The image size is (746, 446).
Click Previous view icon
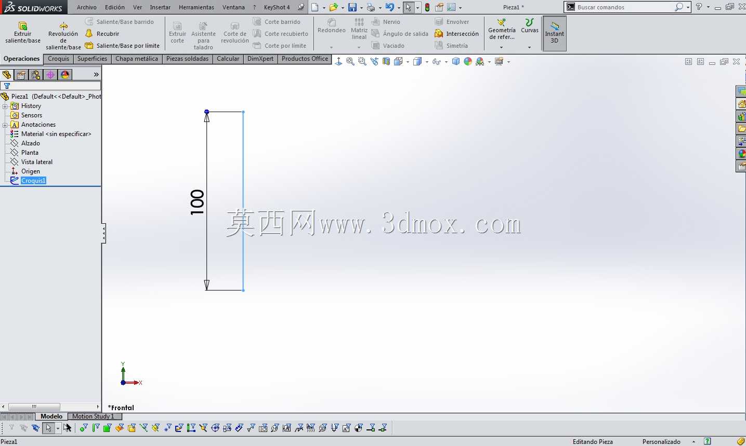tap(374, 61)
